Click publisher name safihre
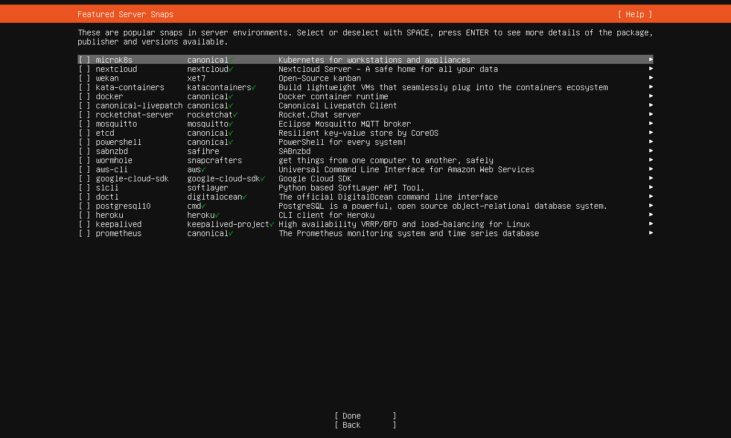 tap(203, 151)
